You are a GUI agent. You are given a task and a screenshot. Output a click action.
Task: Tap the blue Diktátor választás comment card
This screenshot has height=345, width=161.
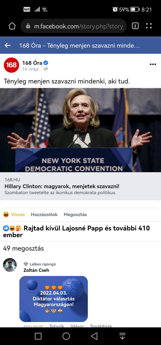click(x=53, y=299)
